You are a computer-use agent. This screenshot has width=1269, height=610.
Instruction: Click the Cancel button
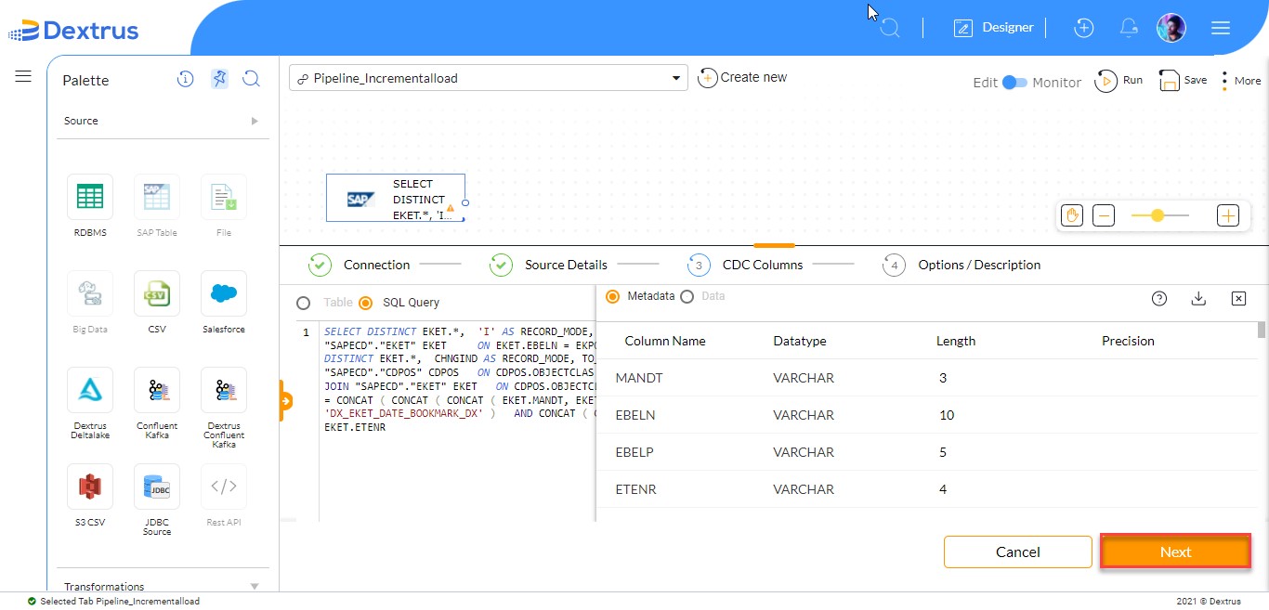[x=1017, y=552]
